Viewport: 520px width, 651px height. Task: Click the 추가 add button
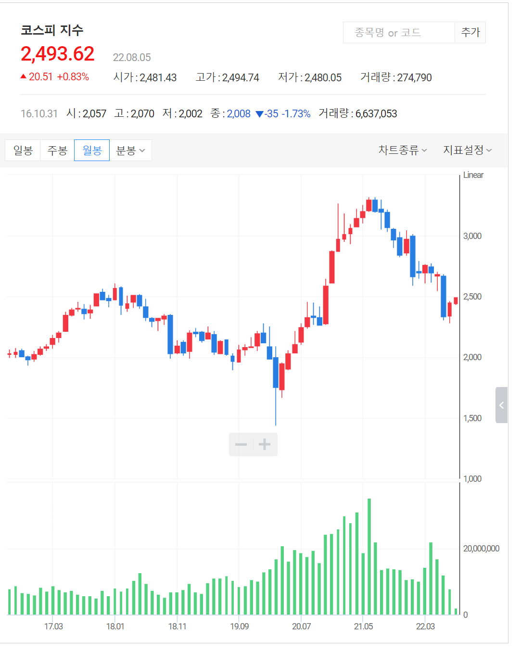coord(470,32)
